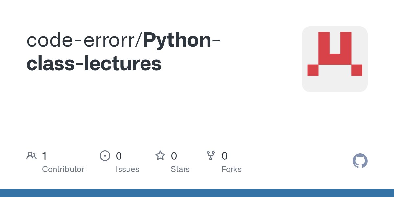Click the Issues circle-dot icon
Viewport: 394px width, 197px height.
click(x=105, y=156)
